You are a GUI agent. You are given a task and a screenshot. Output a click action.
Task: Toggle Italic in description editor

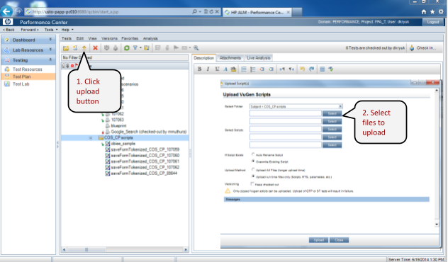208,69
